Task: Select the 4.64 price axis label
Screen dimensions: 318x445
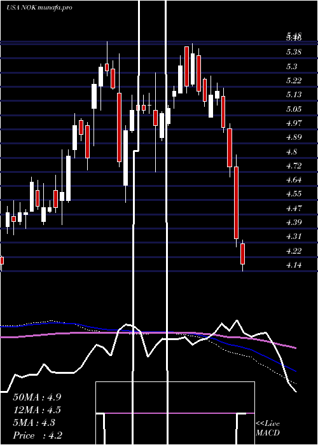Action: tap(294, 180)
